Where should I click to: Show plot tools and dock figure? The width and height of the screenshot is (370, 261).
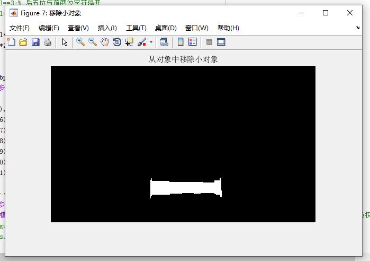point(221,42)
